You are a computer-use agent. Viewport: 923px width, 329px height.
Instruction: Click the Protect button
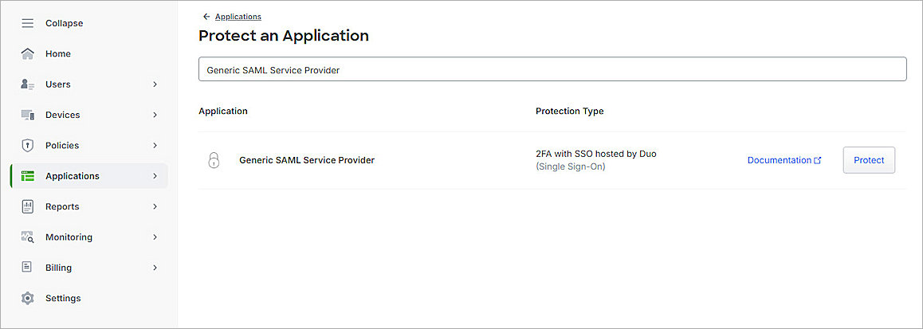pos(869,160)
